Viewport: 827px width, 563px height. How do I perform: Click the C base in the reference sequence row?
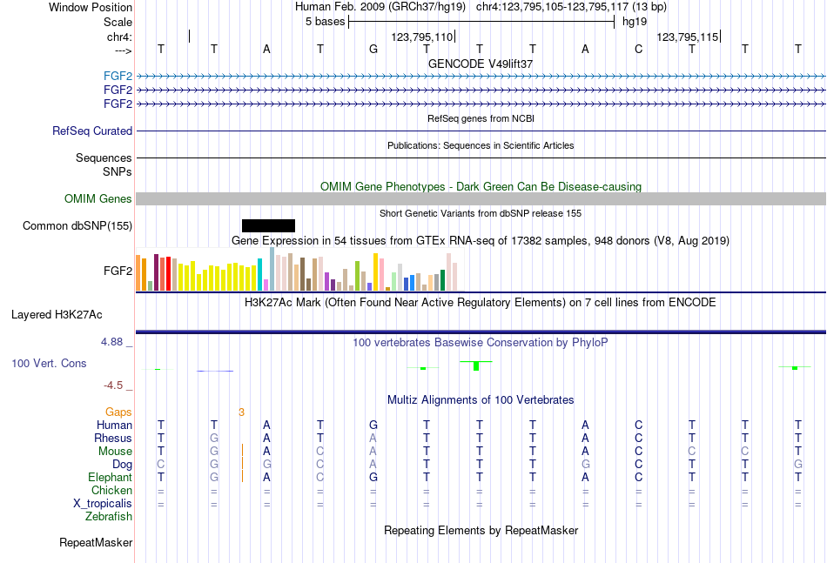639,49
